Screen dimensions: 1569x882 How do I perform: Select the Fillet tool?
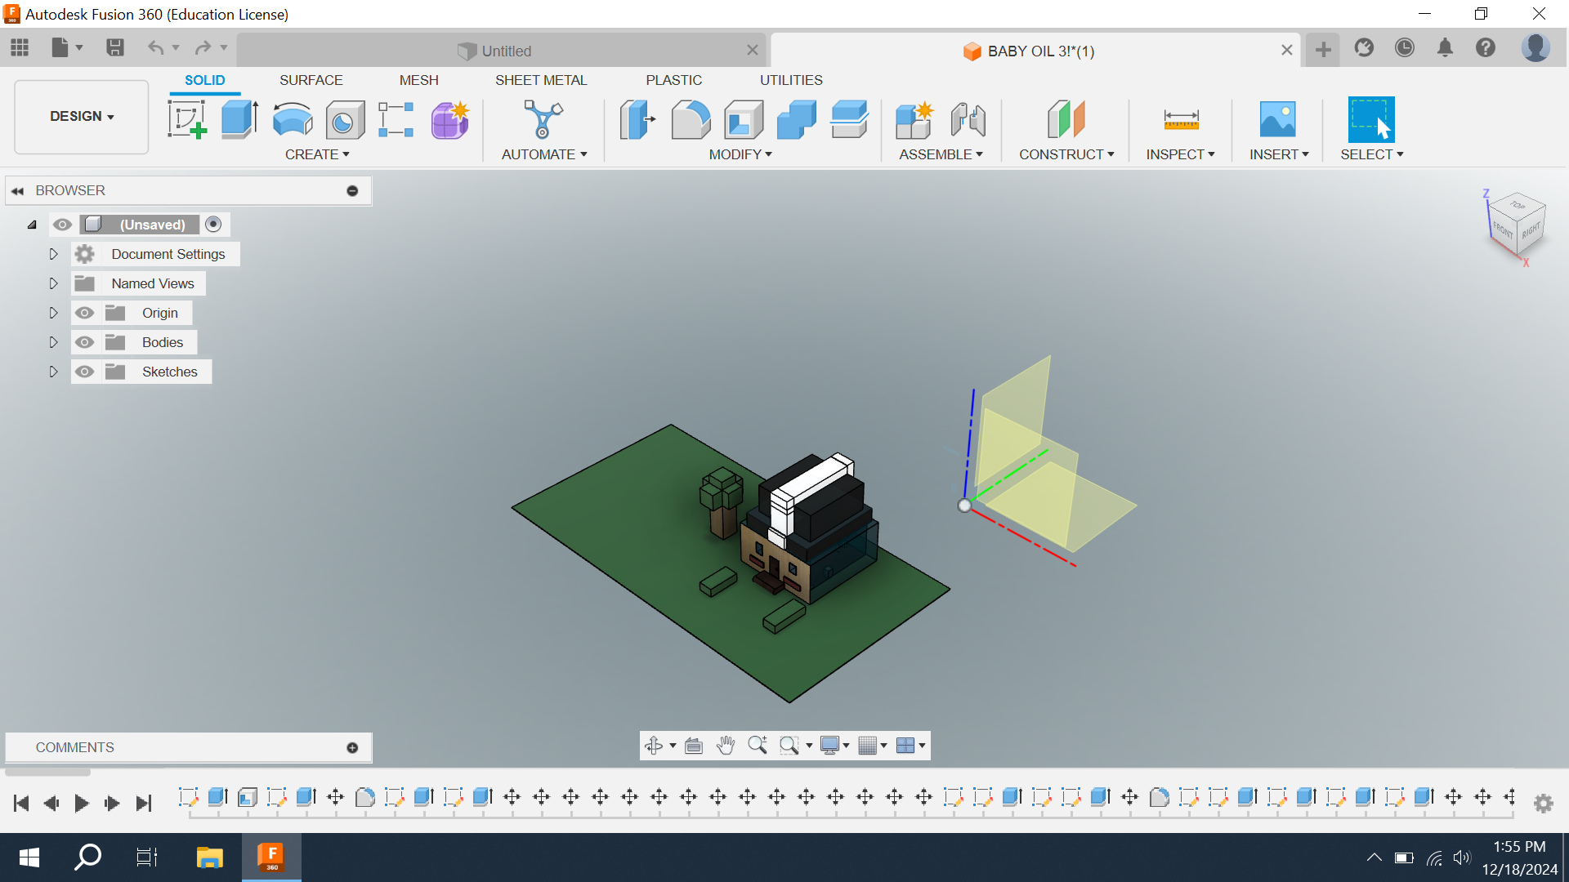(x=691, y=119)
